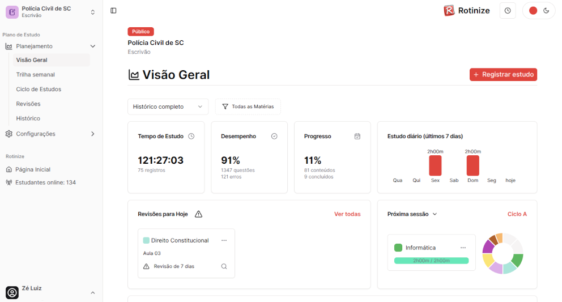
Task: Click the Visão Geral heading chart icon
Action: [x=134, y=75]
